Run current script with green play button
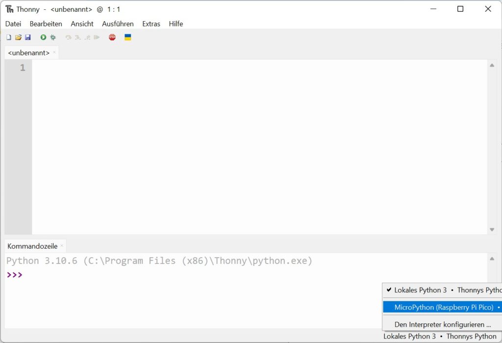The height and width of the screenshot is (343, 502). pos(43,37)
